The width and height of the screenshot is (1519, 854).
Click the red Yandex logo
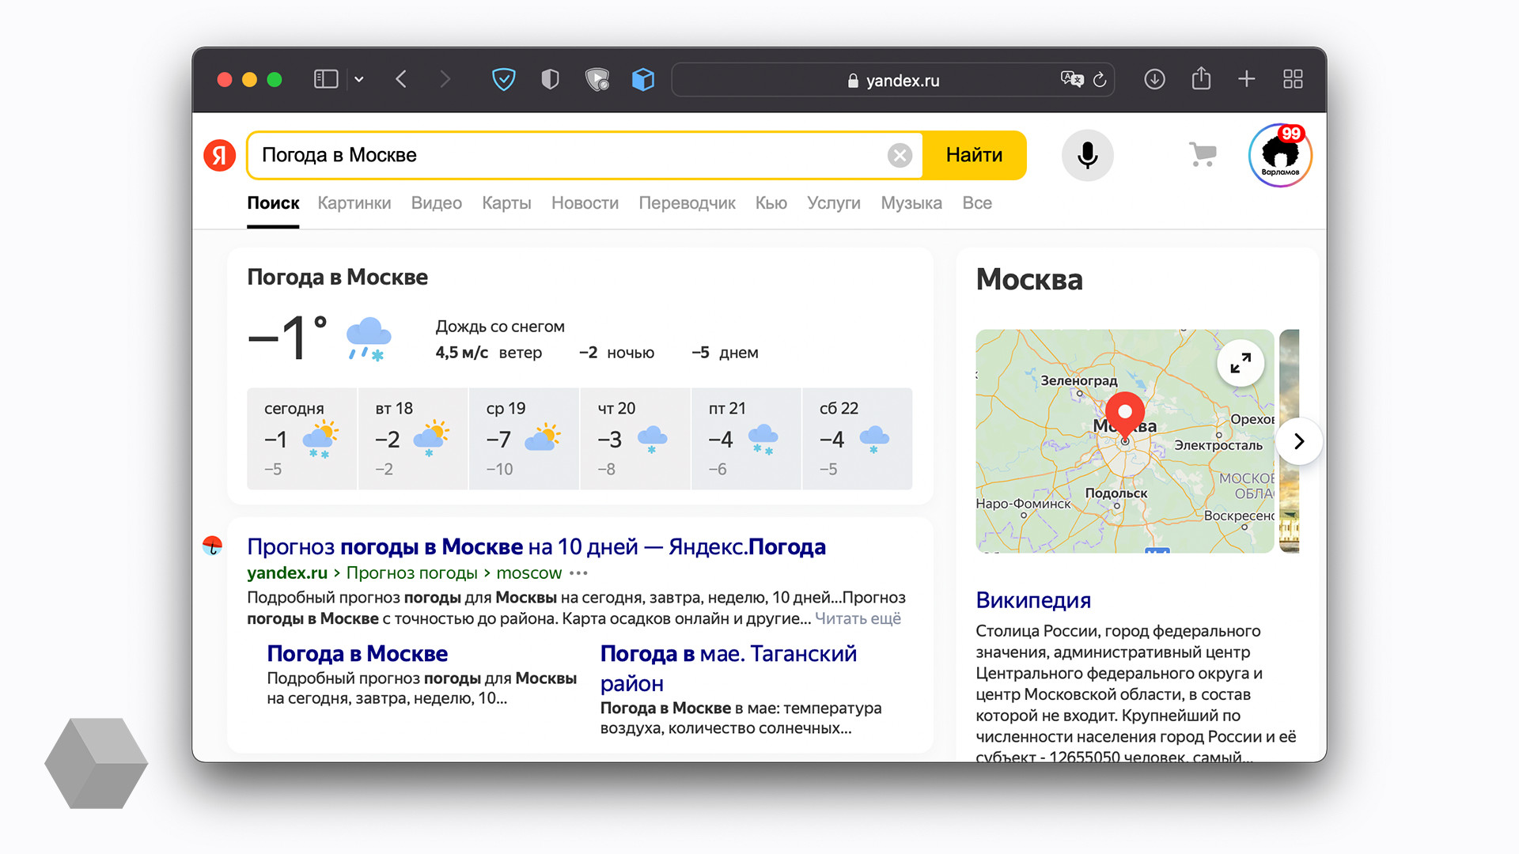[220, 155]
